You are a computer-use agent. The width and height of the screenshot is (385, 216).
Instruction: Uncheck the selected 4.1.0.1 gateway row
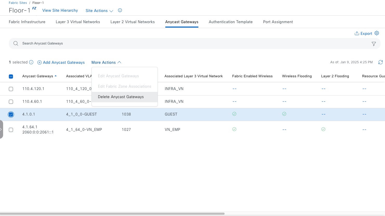(x=11, y=115)
